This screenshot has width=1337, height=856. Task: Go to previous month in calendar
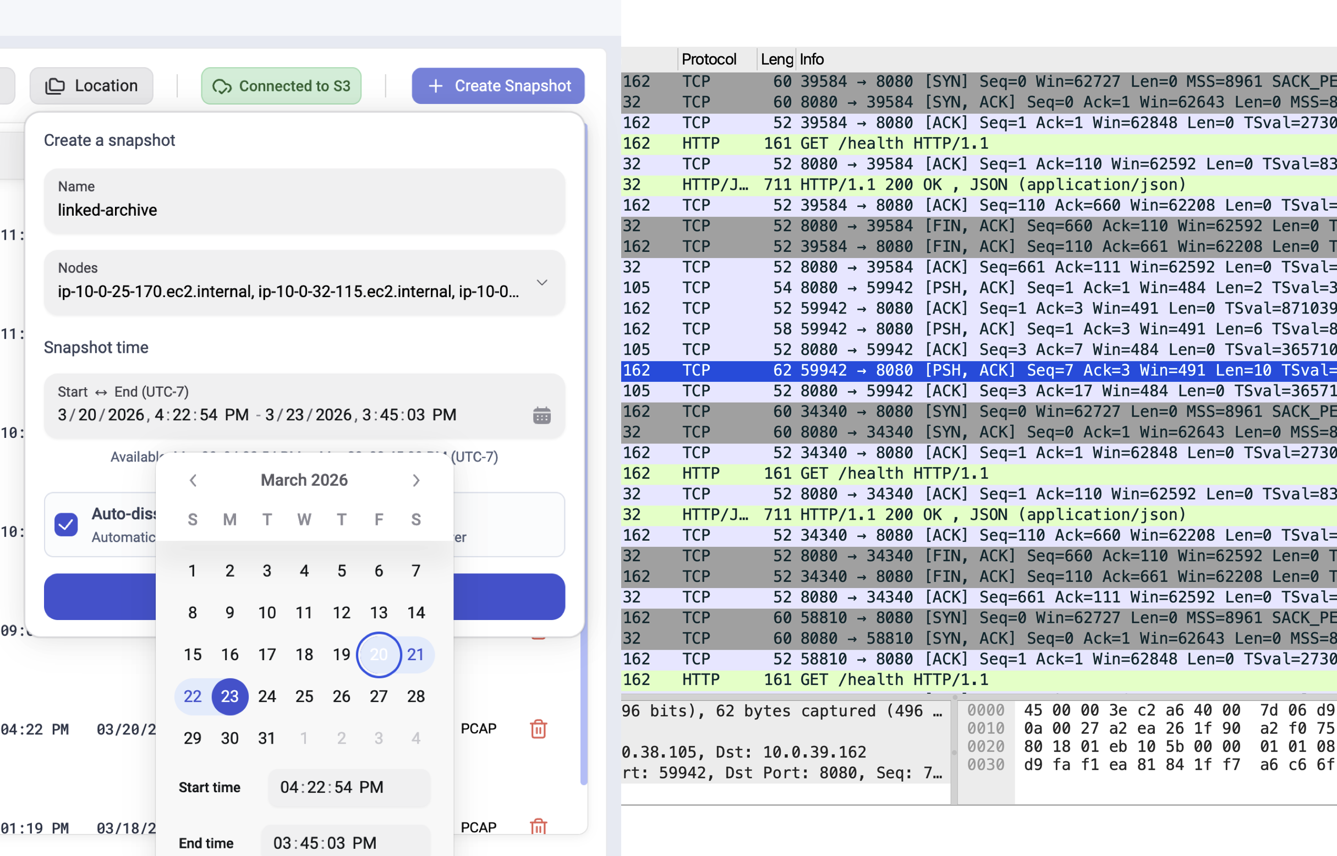(193, 480)
